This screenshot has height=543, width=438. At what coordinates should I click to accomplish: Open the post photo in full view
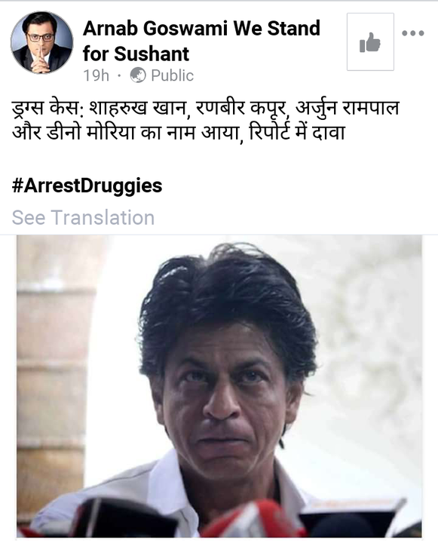click(x=219, y=386)
